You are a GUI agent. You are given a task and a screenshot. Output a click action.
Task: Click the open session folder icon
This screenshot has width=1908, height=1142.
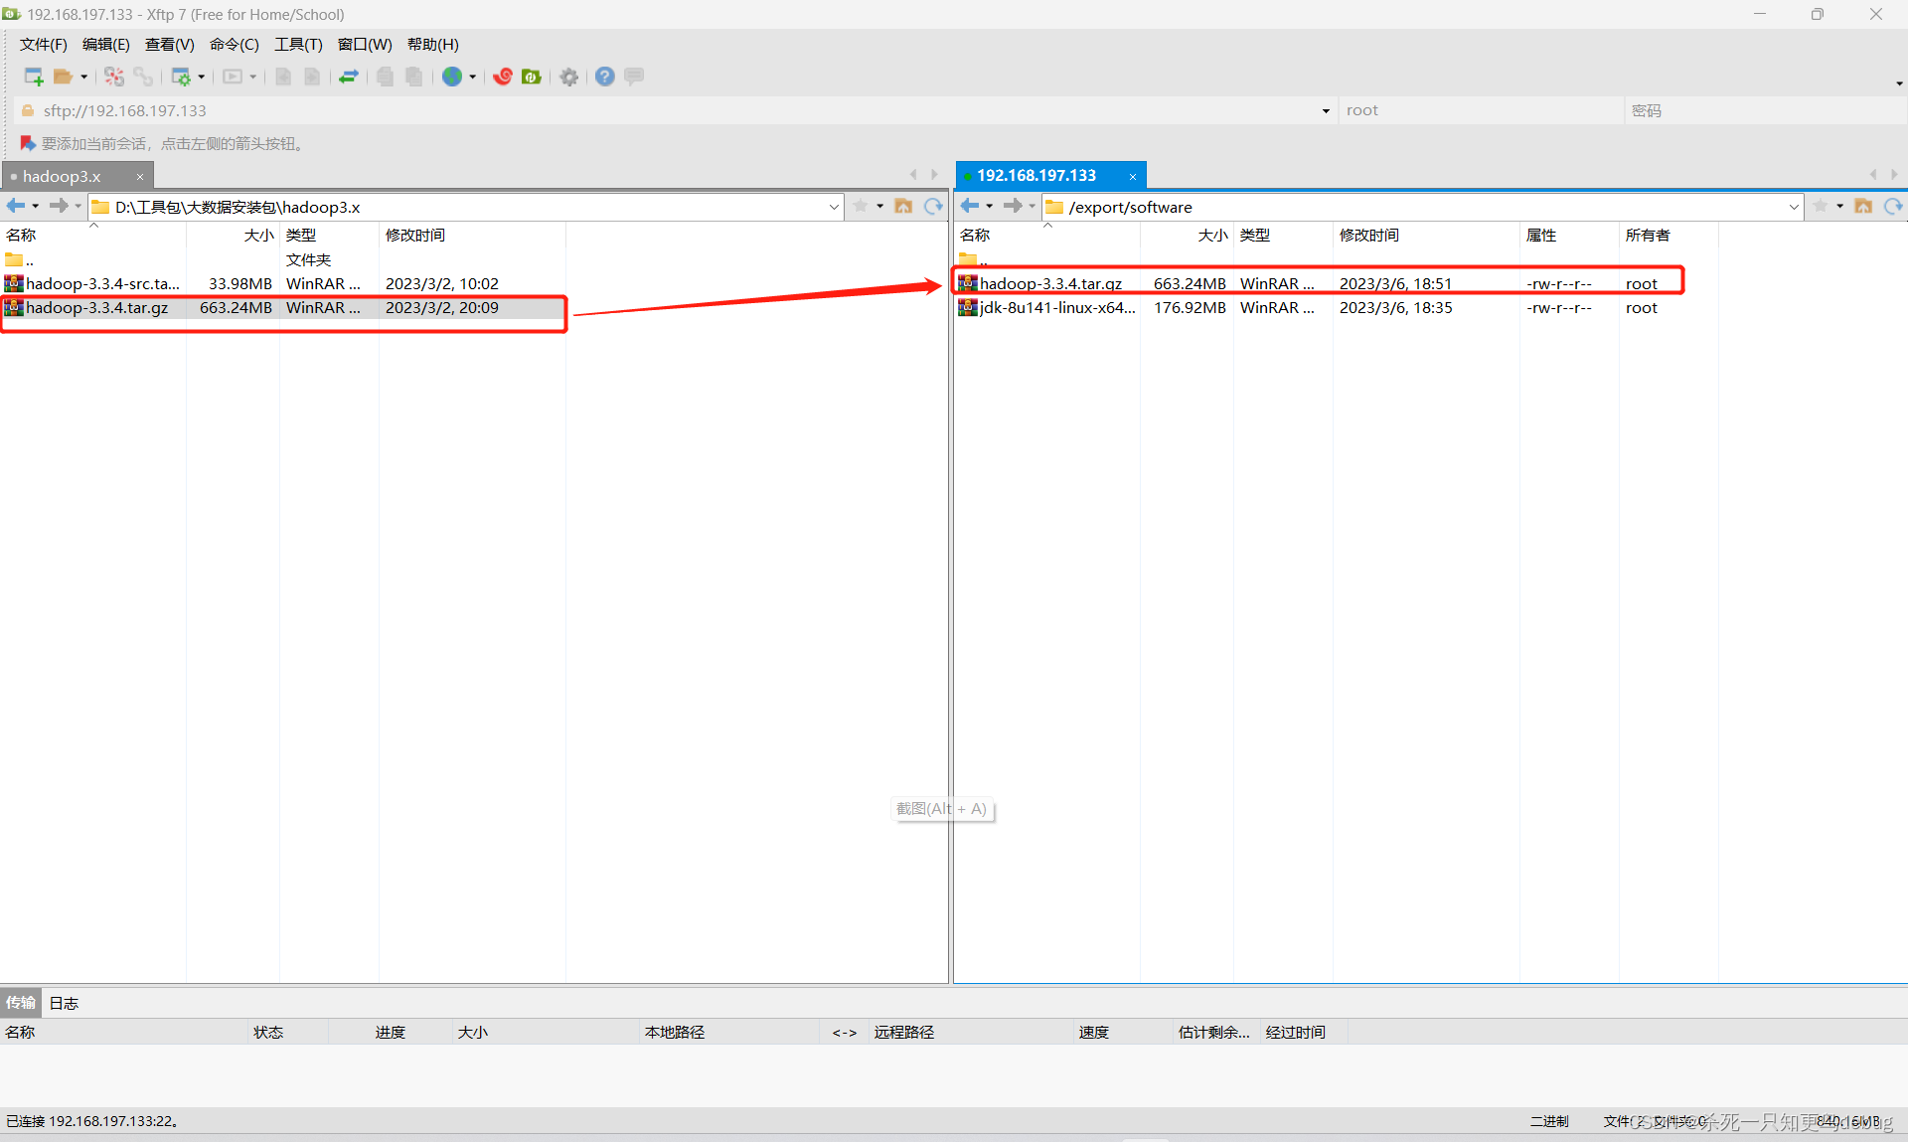[63, 77]
